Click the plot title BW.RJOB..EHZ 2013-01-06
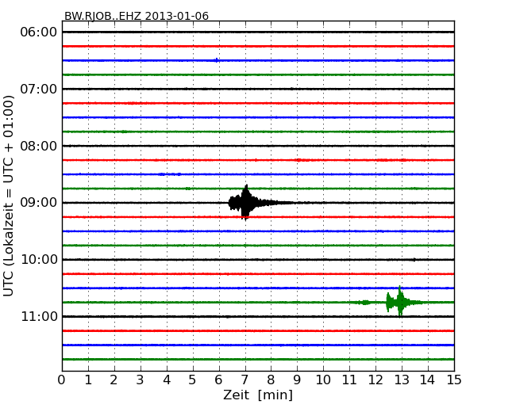Image resolution: width=516 pixels, height=412 pixels. [137, 16]
